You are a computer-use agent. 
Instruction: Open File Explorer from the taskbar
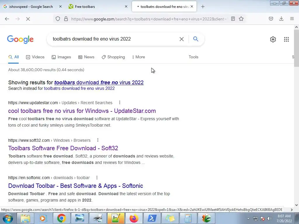25,218
